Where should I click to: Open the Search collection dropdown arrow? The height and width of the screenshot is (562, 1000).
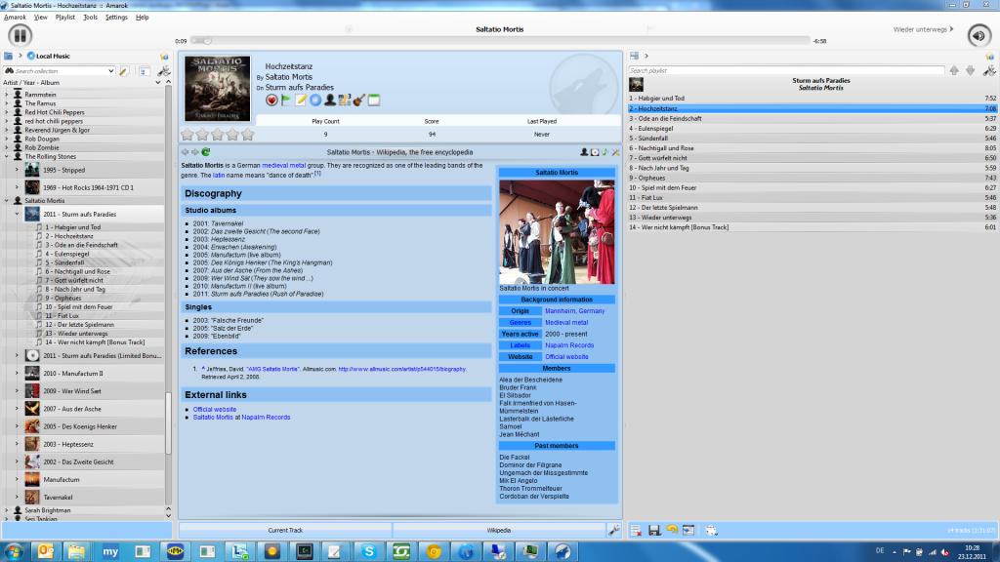111,71
